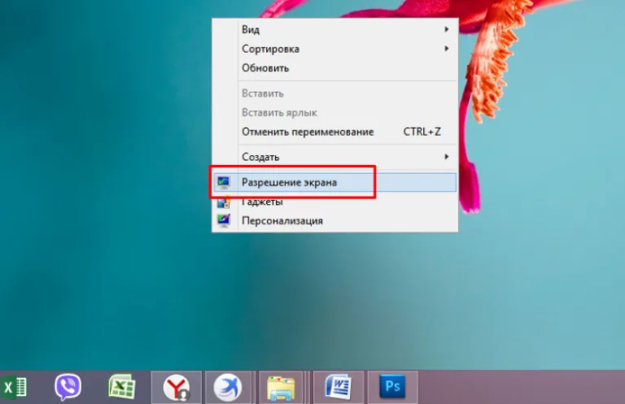Open the Создать submenu
Image resolution: width=625 pixels, height=404 pixels.
[x=334, y=157]
